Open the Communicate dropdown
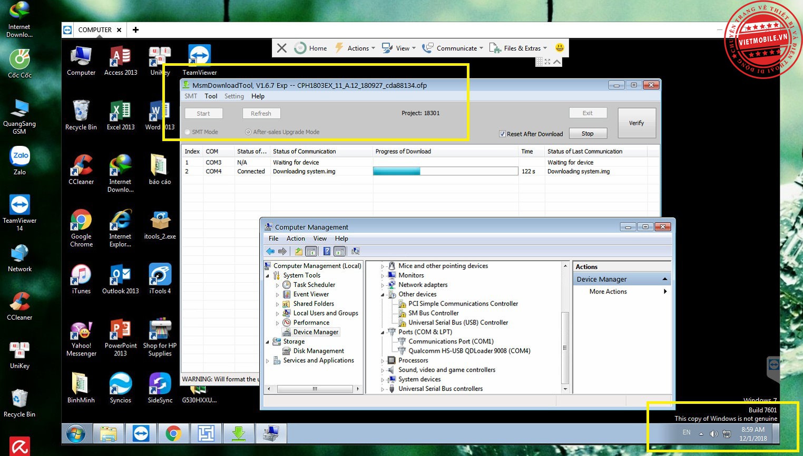Screen dimensions: 803x456 tap(453, 48)
